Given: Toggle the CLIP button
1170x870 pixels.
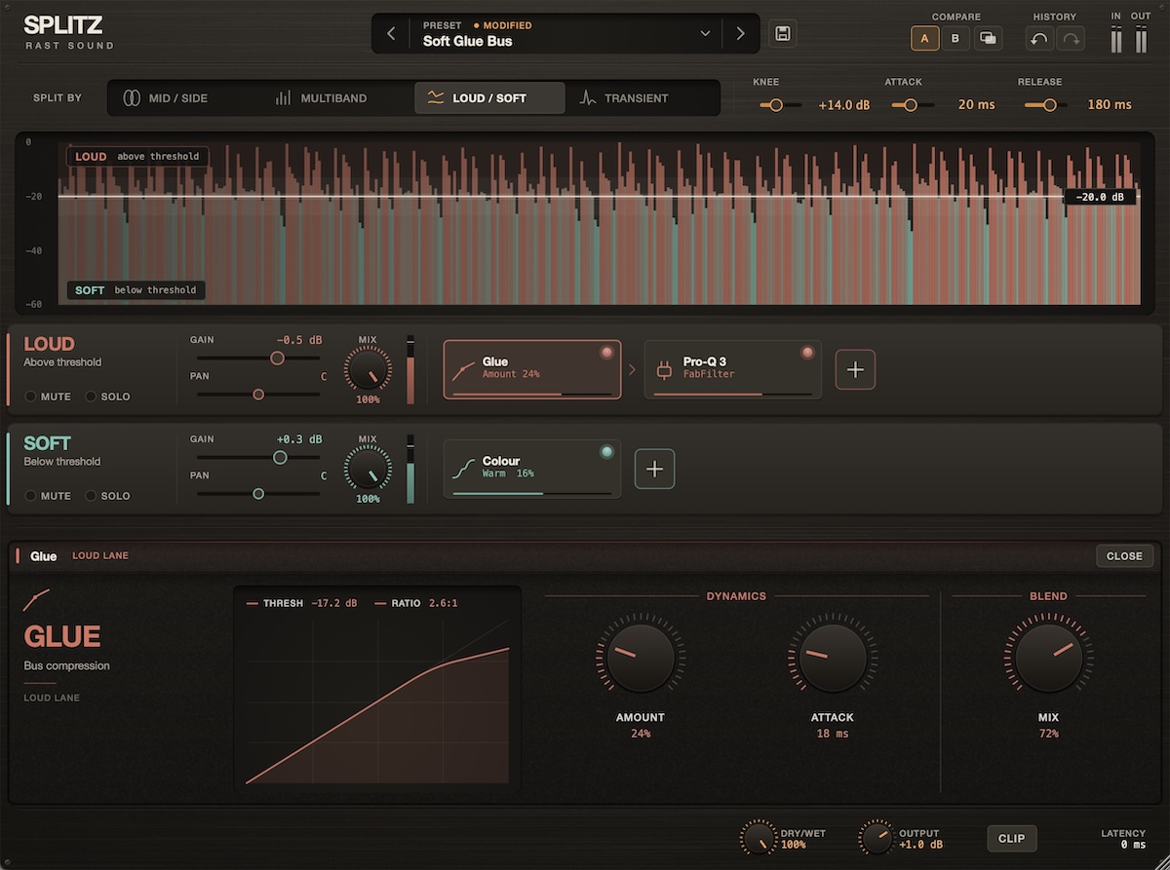Looking at the screenshot, I should pyautogui.click(x=1012, y=838).
